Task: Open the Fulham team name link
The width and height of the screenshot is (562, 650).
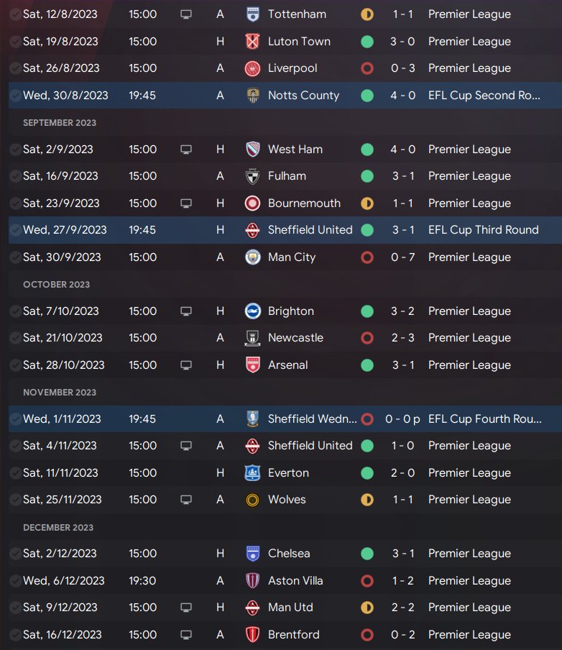Action: 287,176
